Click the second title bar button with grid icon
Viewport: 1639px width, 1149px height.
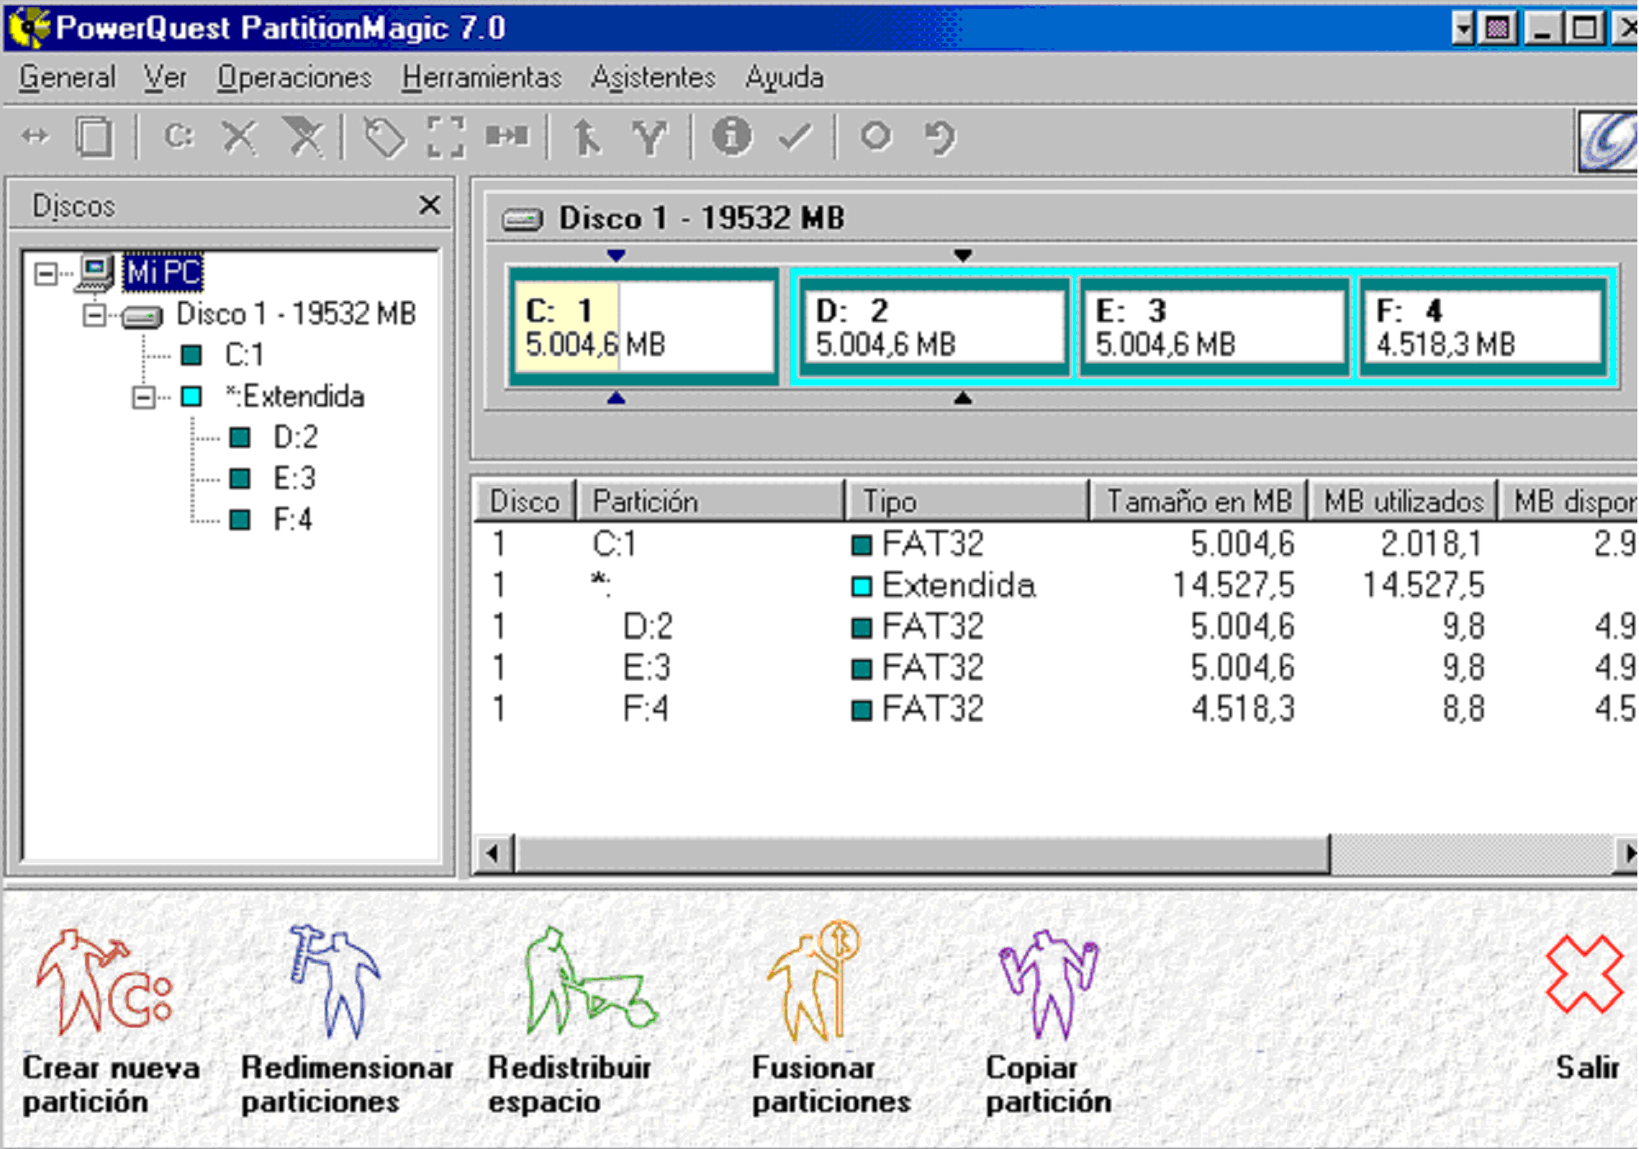click(x=1497, y=29)
